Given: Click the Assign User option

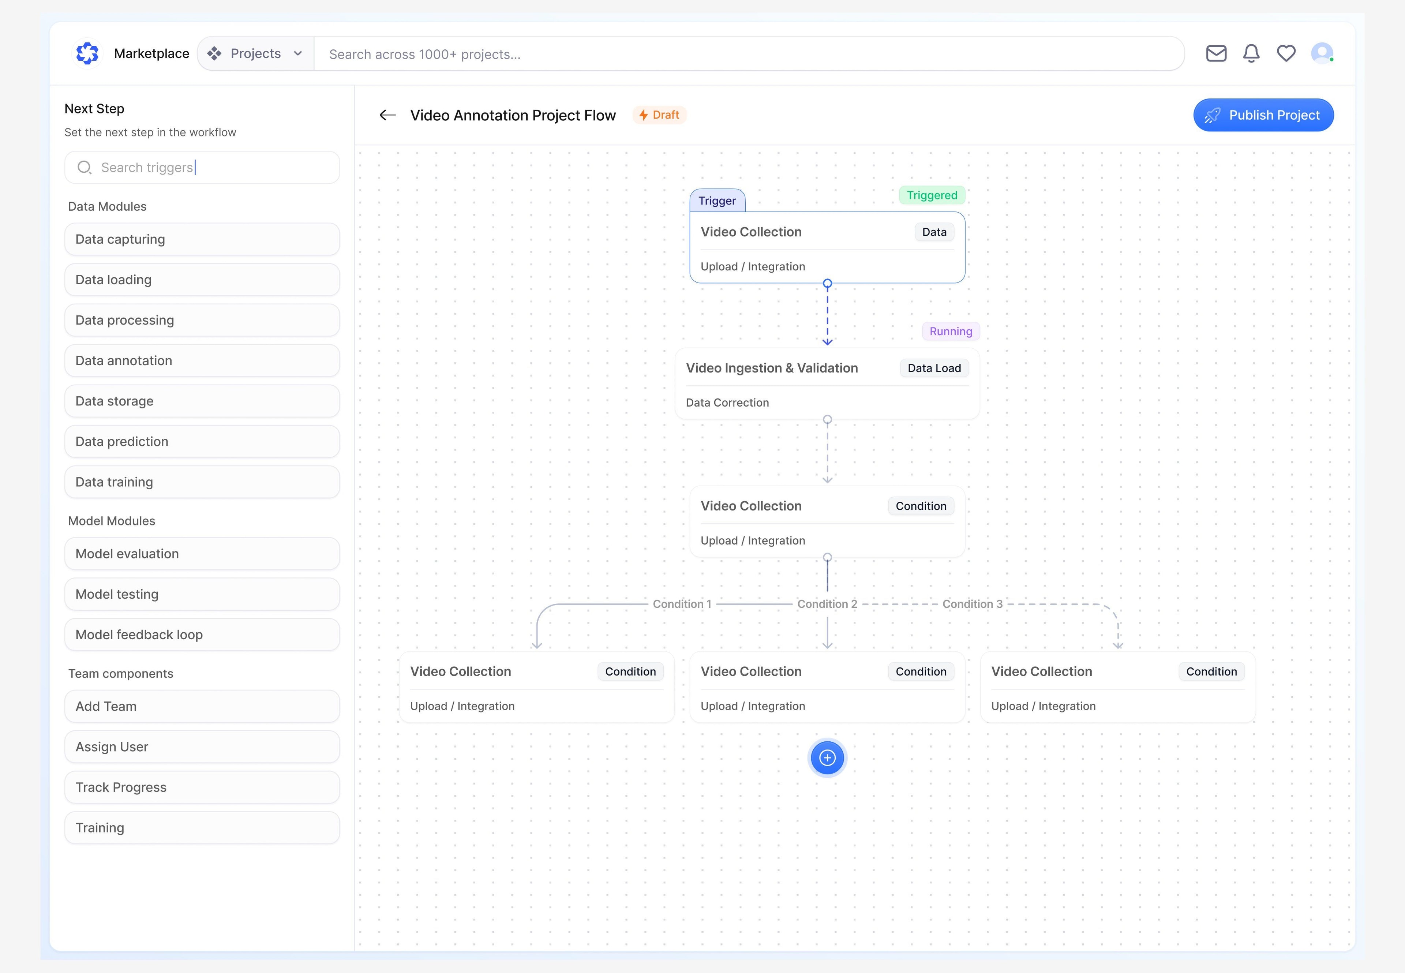Looking at the screenshot, I should click(202, 746).
